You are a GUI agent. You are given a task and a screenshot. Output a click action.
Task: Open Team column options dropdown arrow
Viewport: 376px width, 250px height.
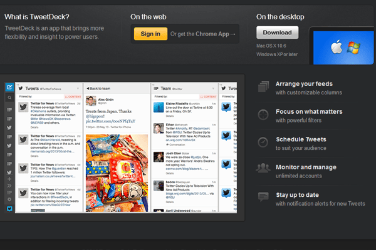tap(213, 89)
